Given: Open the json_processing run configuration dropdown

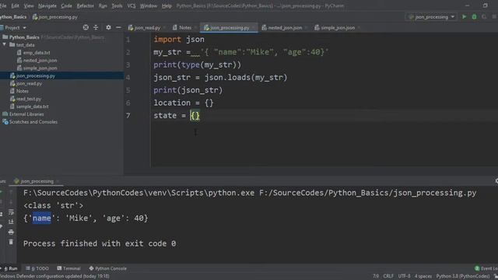Looking at the screenshot, I should [x=432, y=17].
